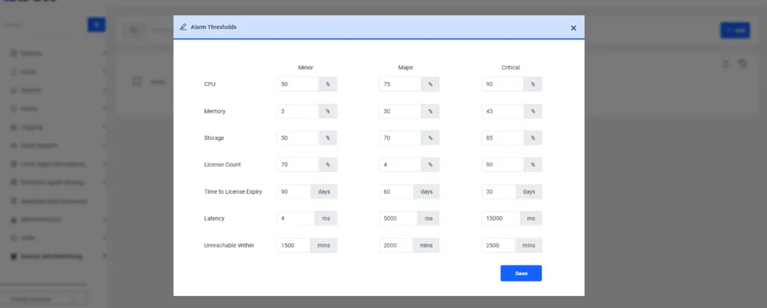Click the Storage row label
The height and width of the screenshot is (308, 767).
click(214, 138)
